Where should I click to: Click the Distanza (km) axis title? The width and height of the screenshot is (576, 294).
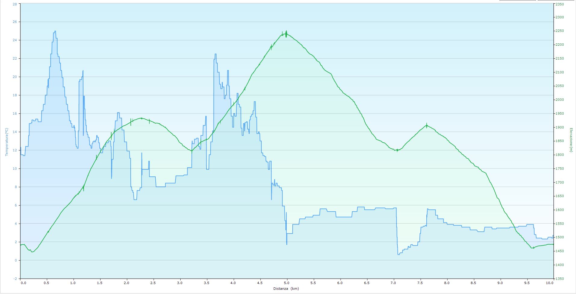click(x=286, y=289)
